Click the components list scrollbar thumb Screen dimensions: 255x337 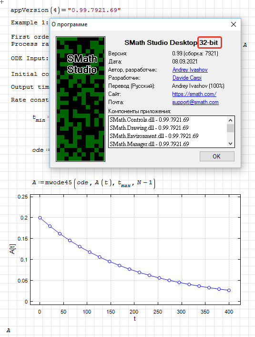[231, 128]
